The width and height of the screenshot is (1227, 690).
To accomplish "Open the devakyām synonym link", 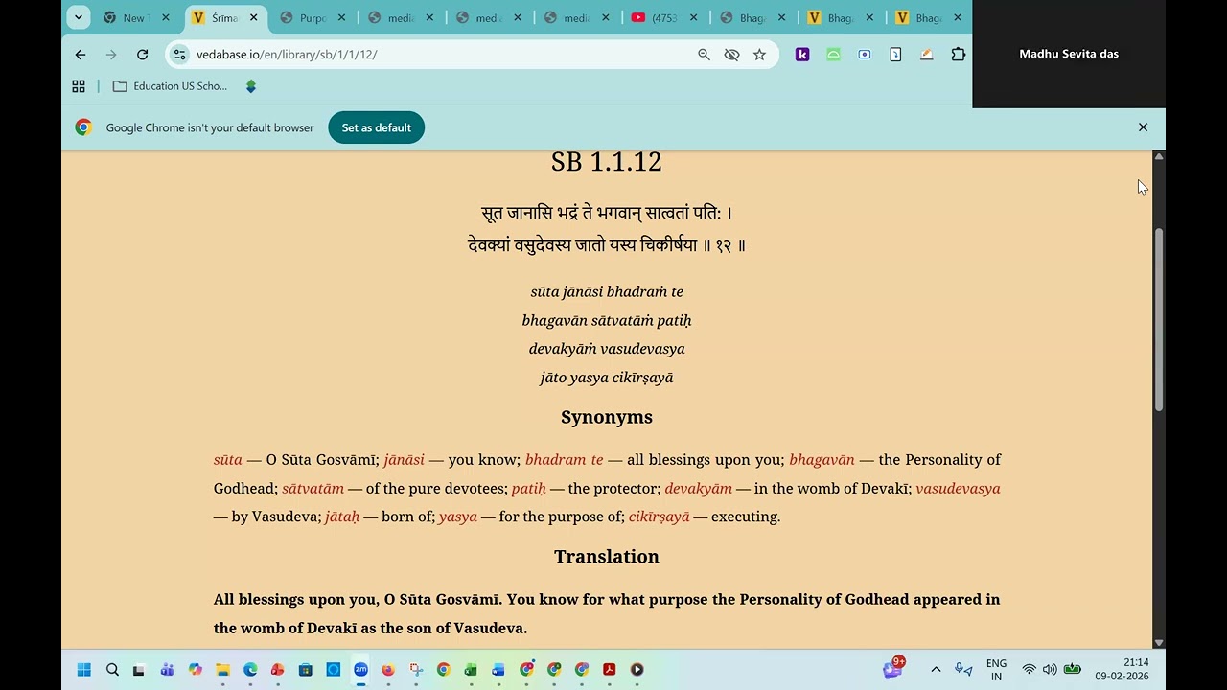I will pyautogui.click(x=698, y=489).
